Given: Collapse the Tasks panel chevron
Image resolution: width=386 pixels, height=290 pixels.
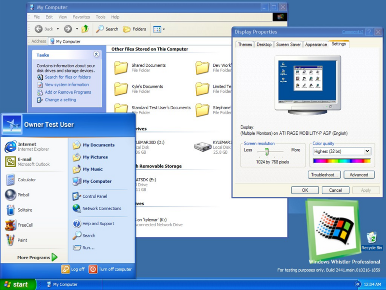Looking at the screenshot, I should (x=96, y=55).
